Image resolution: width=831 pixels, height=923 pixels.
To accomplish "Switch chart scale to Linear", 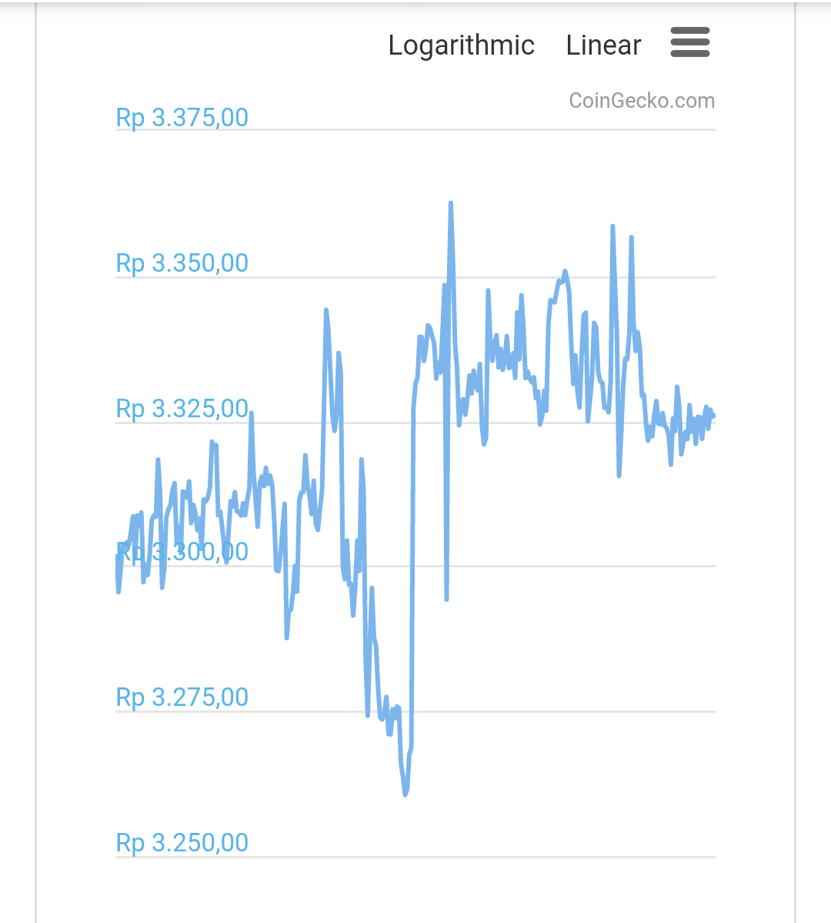I will 603,45.
